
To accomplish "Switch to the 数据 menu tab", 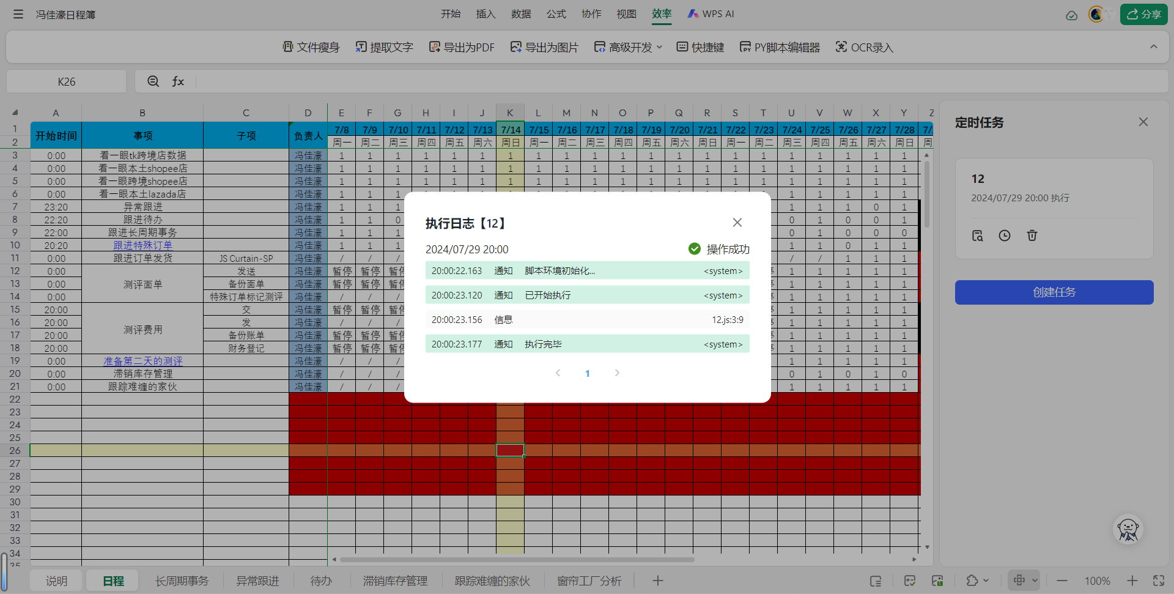I will click(x=521, y=13).
